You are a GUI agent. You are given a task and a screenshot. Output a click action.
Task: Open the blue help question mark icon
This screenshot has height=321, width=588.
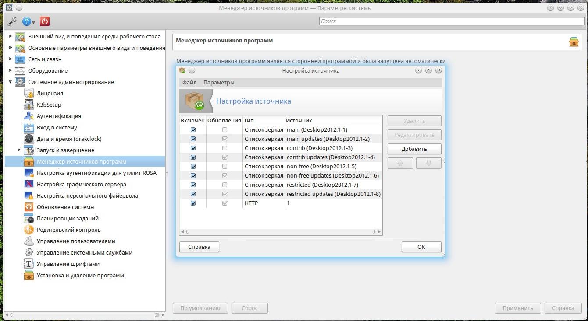pos(27,21)
